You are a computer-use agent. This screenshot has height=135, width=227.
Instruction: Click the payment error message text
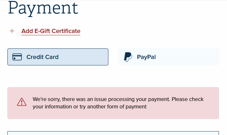[x=118, y=103]
